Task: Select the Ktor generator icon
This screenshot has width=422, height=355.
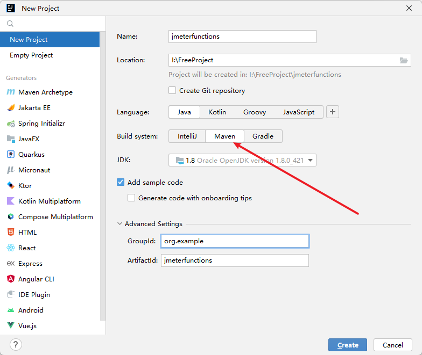Action: (x=11, y=186)
